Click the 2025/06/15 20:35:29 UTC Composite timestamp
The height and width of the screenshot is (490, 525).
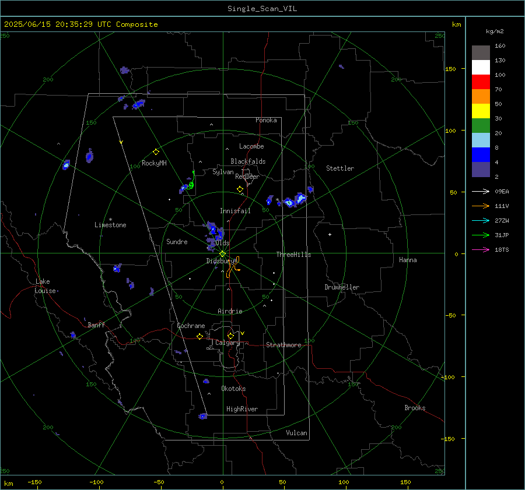80,24
